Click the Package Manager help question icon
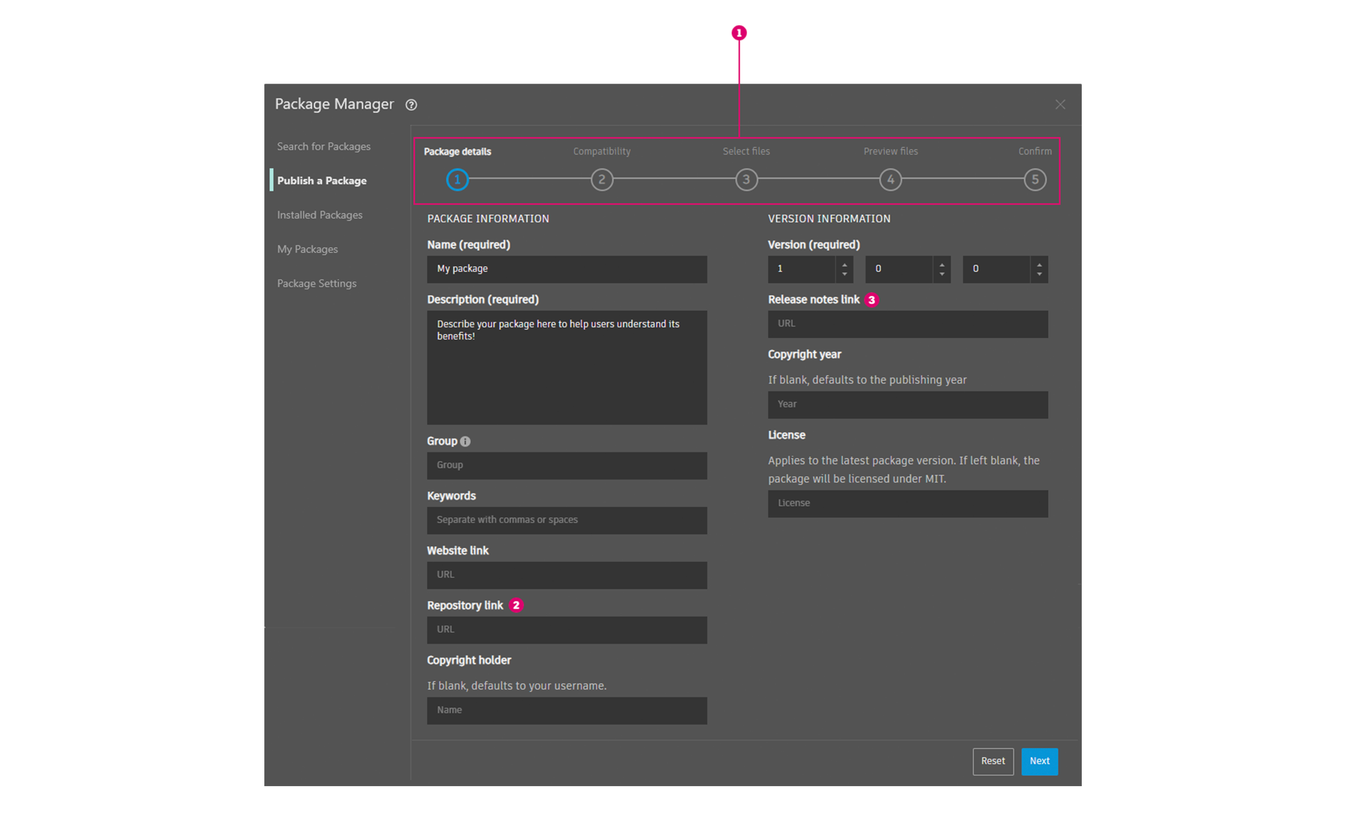The width and height of the screenshot is (1372, 832). click(411, 105)
